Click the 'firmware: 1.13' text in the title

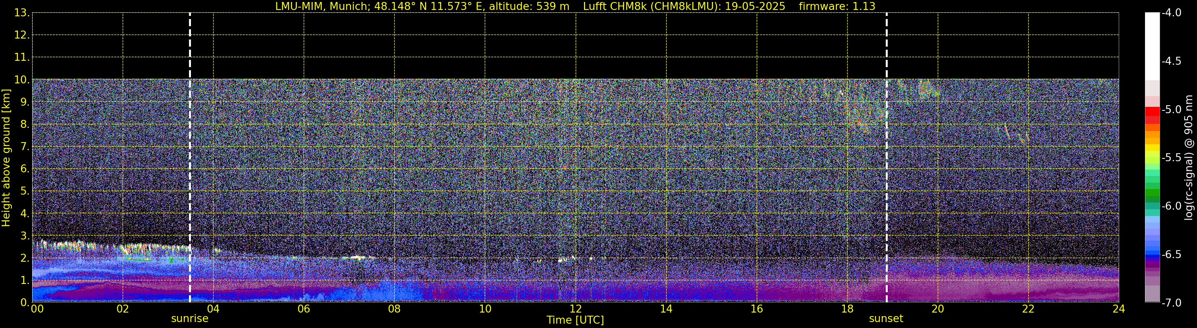(837, 6)
